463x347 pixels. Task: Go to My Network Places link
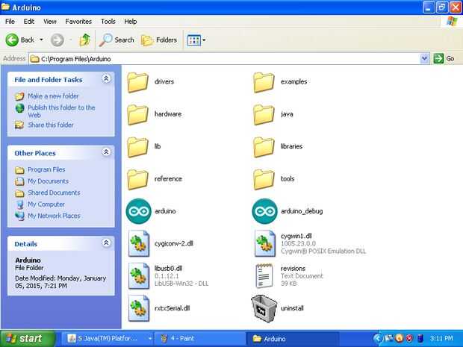pos(54,216)
